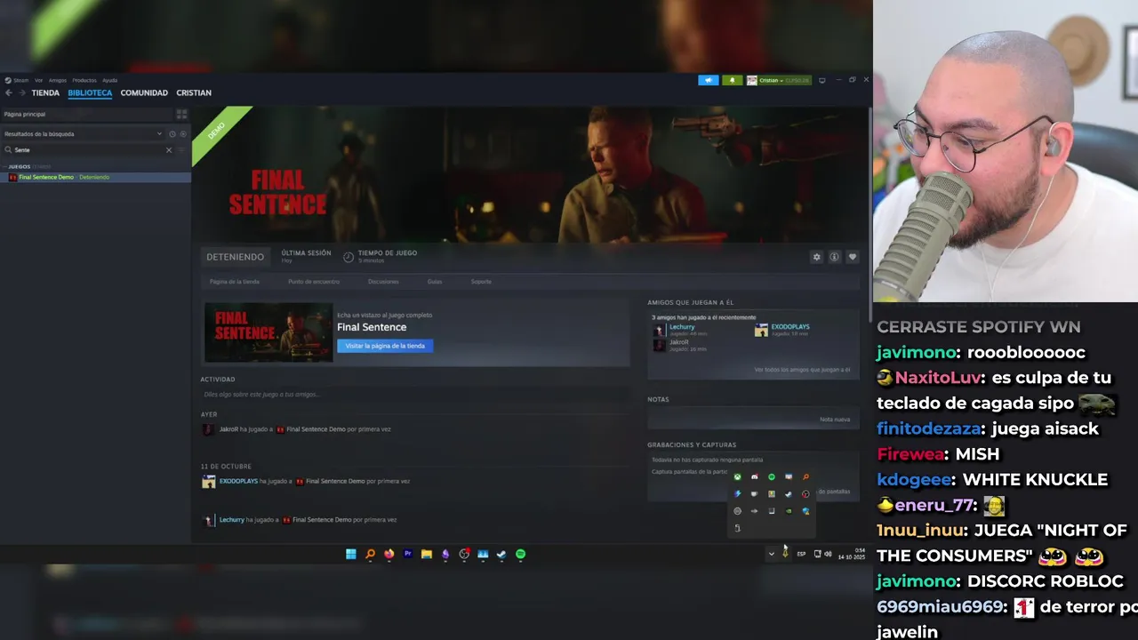Open Firefox from the taskbar
This screenshot has height=640, width=1138.
coord(389,554)
